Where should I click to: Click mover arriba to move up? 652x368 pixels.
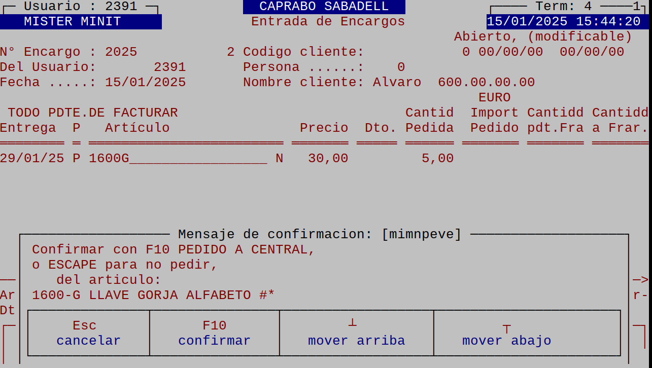[x=355, y=333]
